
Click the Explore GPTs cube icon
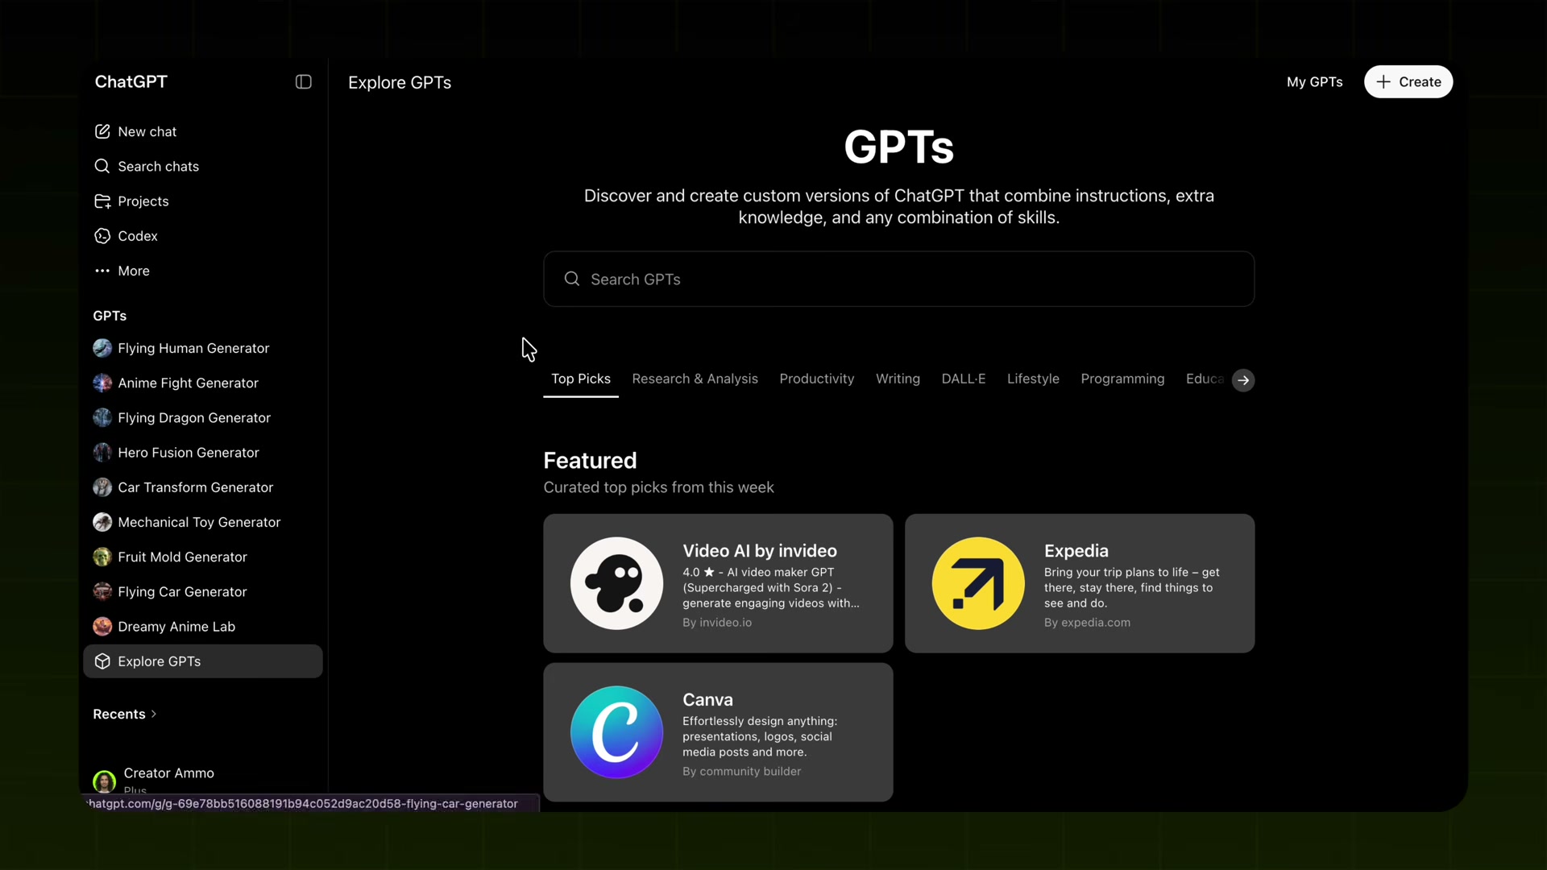(102, 661)
